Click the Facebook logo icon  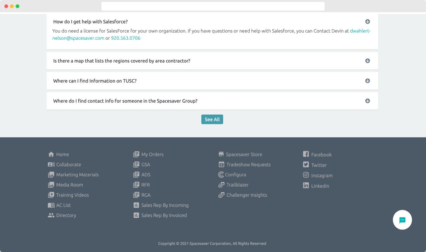pyautogui.click(x=306, y=154)
